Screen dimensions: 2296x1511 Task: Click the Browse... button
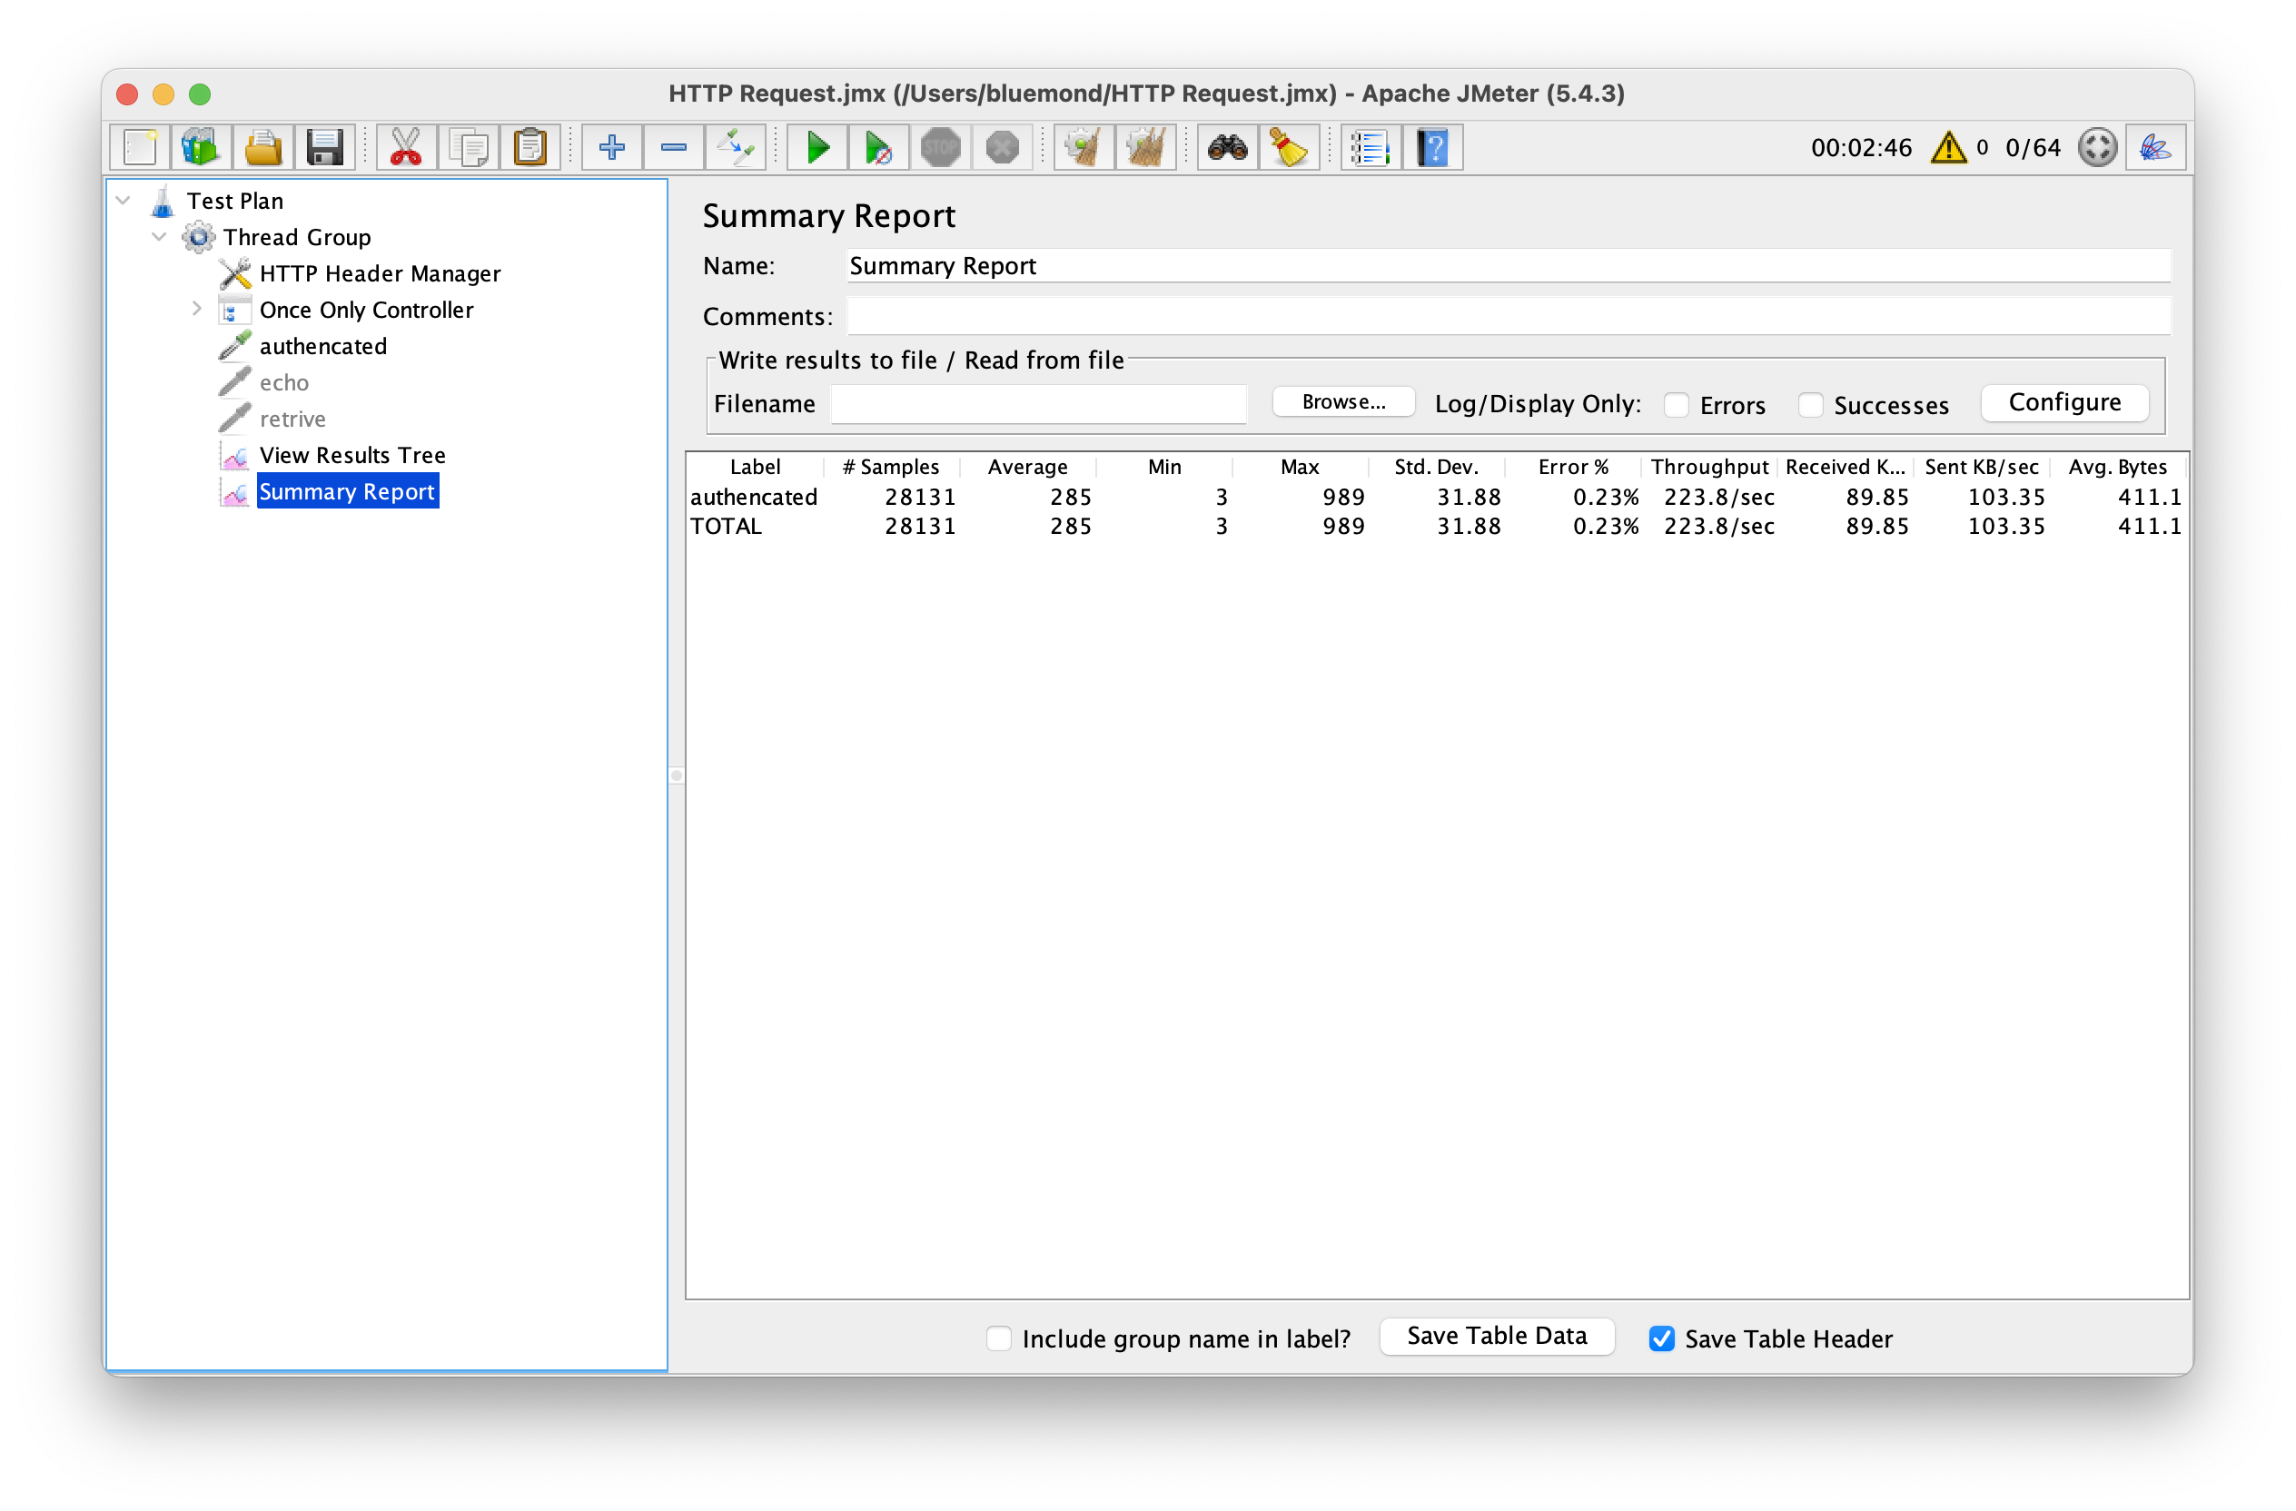[1344, 402]
